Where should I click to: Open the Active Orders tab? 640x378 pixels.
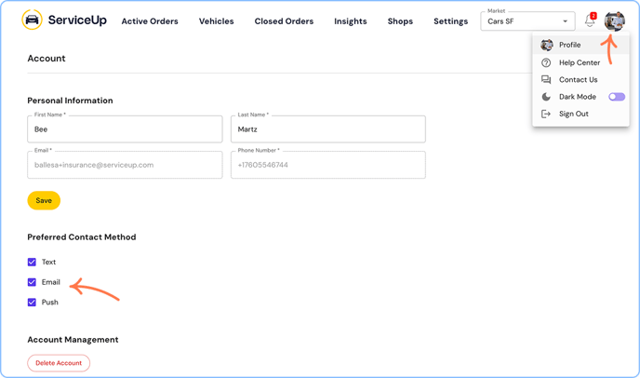(150, 21)
